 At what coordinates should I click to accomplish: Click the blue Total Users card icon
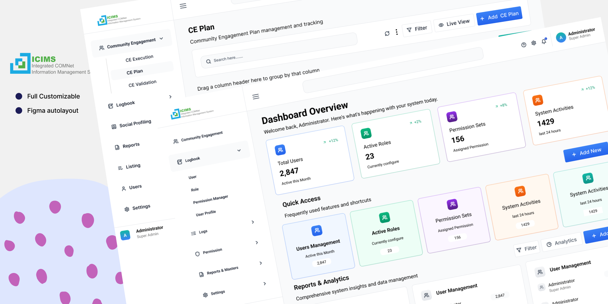(x=280, y=150)
